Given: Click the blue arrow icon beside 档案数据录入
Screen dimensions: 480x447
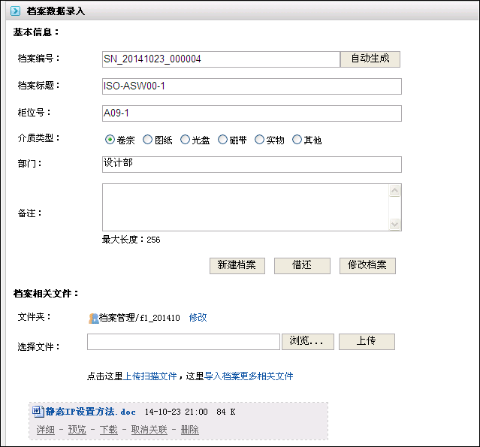Looking at the screenshot, I should click(x=15, y=11).
